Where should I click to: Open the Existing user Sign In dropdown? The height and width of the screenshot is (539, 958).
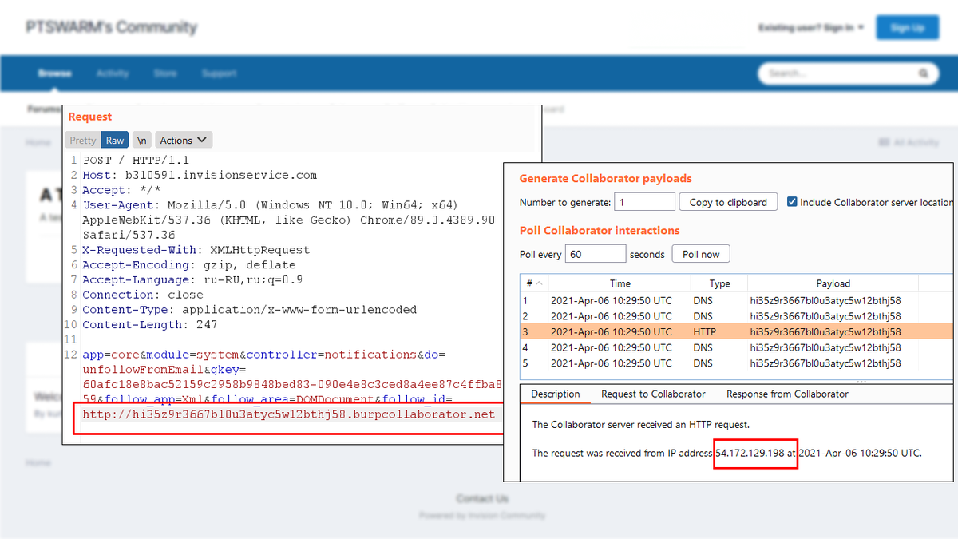[811, 28]
